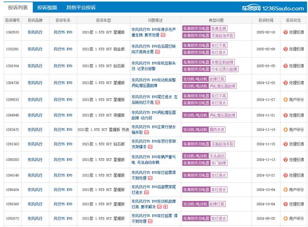Open image icon in complaint 1256424 description
Screen dimensions: 308x227
[147, 192]
